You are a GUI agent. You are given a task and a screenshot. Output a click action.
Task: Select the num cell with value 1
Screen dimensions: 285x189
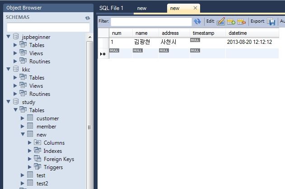click(x=121, y=42)
